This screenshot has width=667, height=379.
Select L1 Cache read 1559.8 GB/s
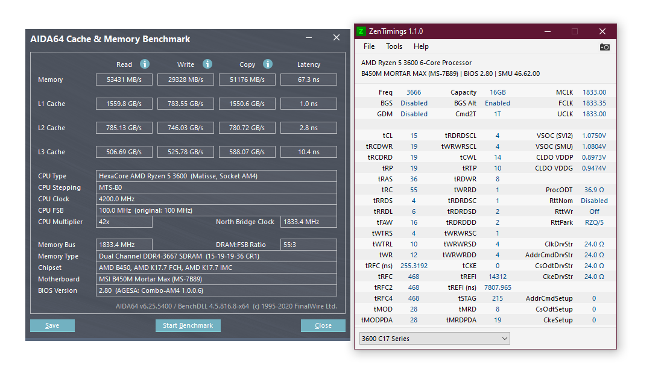124,104
